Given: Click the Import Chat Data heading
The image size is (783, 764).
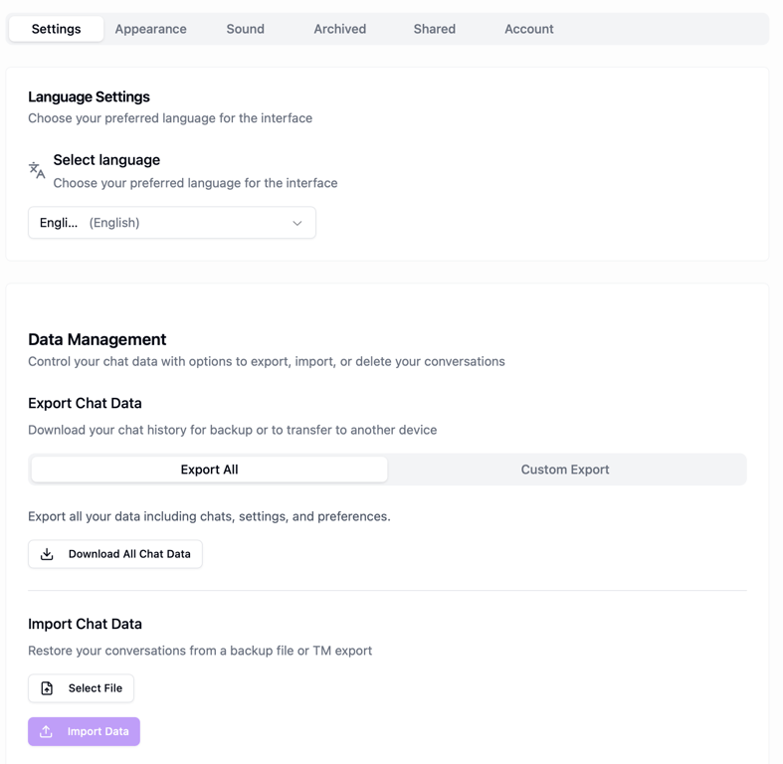Looking at the screenshot, I should click(x=85, y=624).
